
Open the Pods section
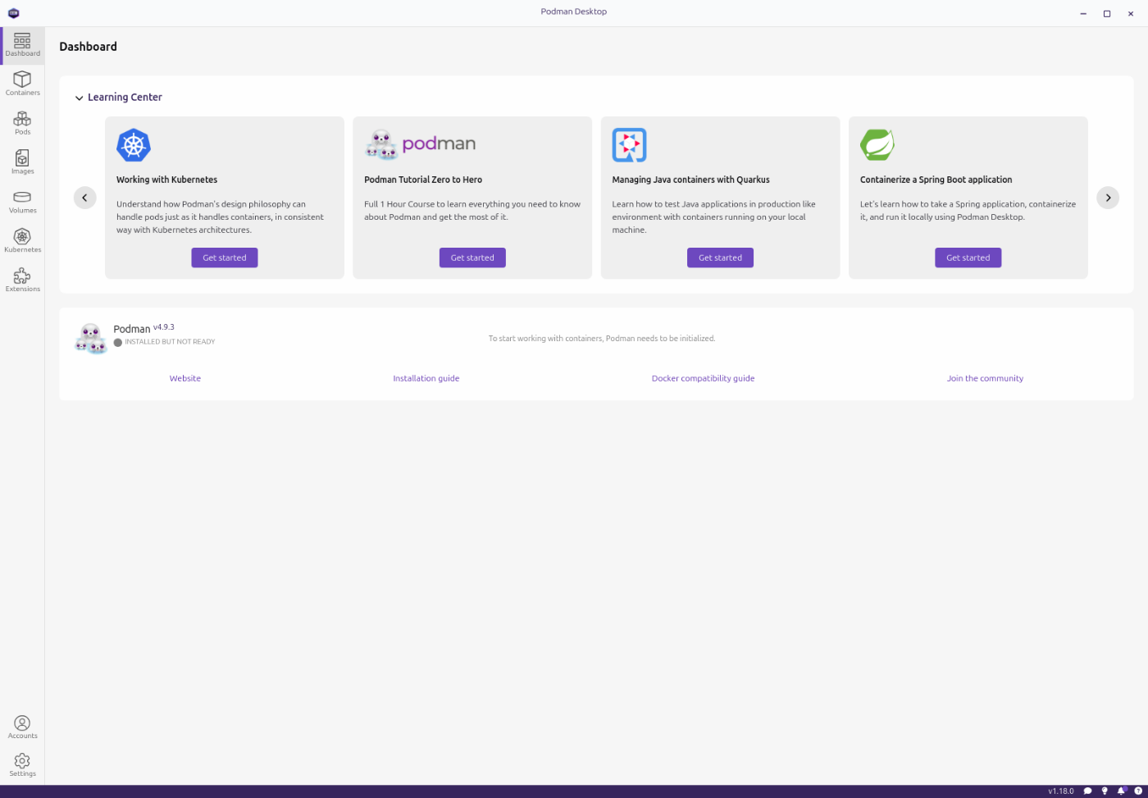(22, 123)
